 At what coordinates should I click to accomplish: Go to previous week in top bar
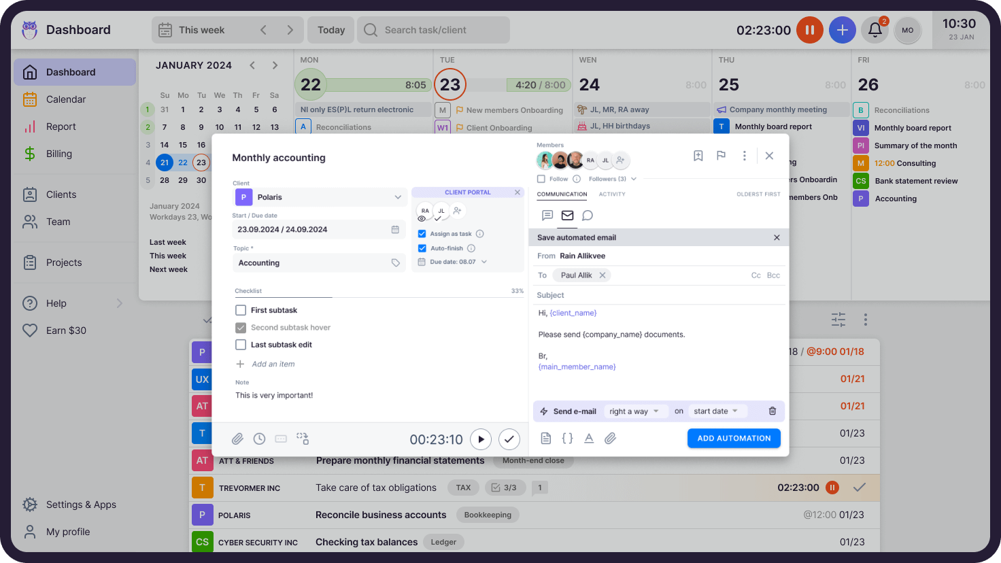click(x=263, y=30)
